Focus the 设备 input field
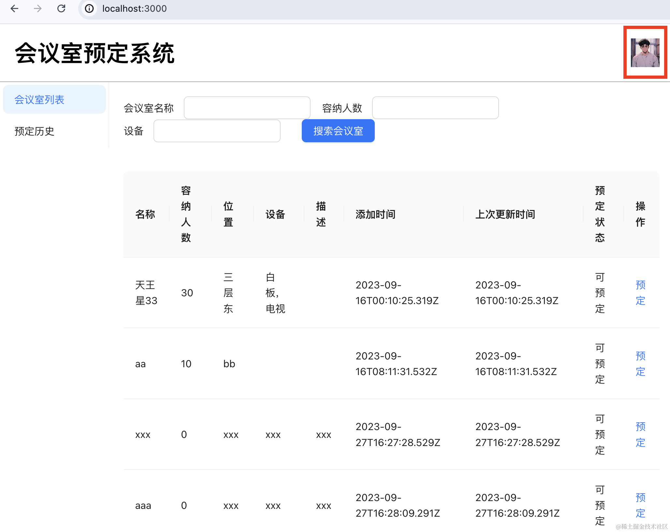670x532 pixels. pos(217,131)
